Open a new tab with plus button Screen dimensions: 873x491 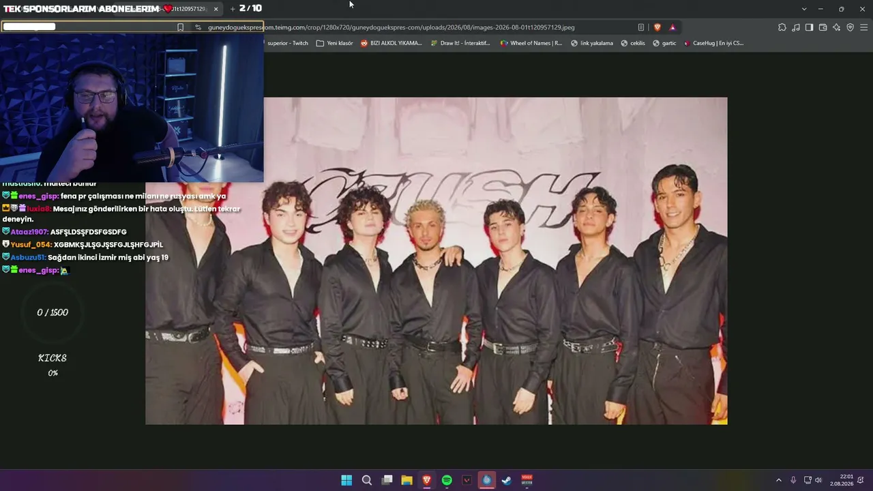(x=233, y=9)
